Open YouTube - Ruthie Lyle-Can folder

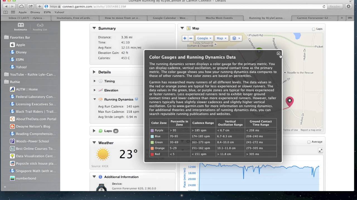tap(30, 74)
